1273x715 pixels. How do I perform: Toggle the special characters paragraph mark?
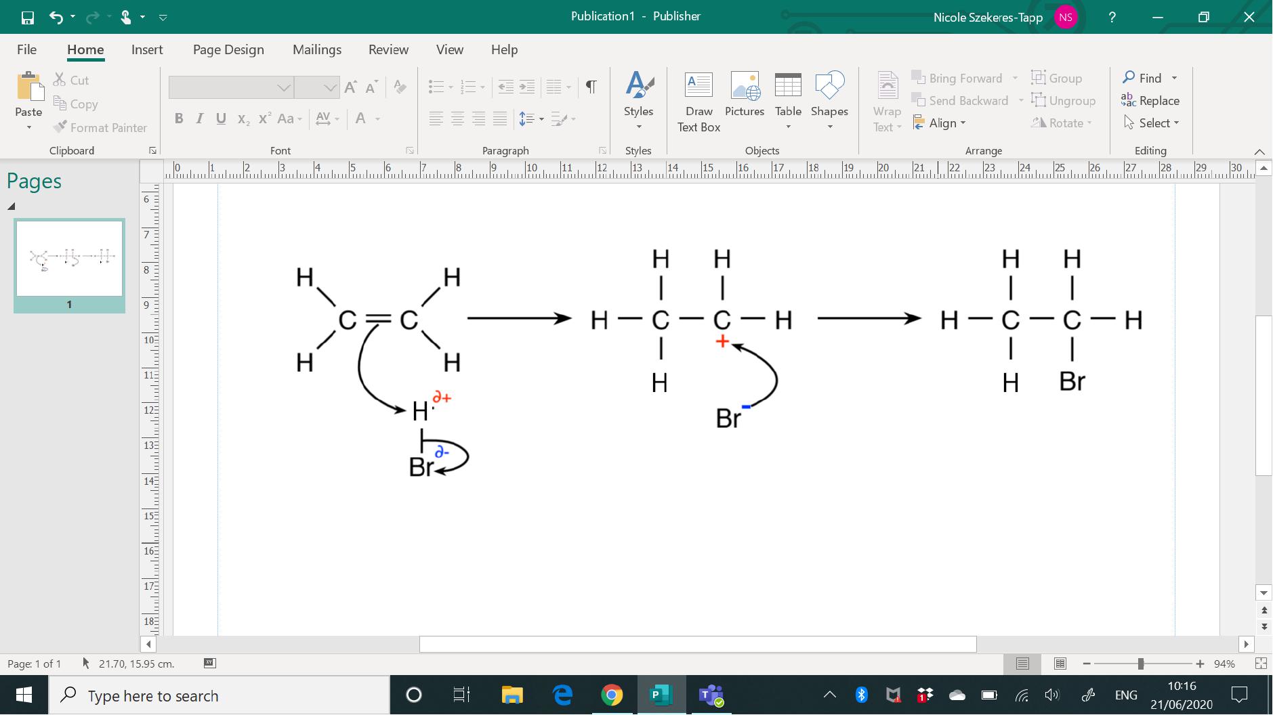(591, 87)
